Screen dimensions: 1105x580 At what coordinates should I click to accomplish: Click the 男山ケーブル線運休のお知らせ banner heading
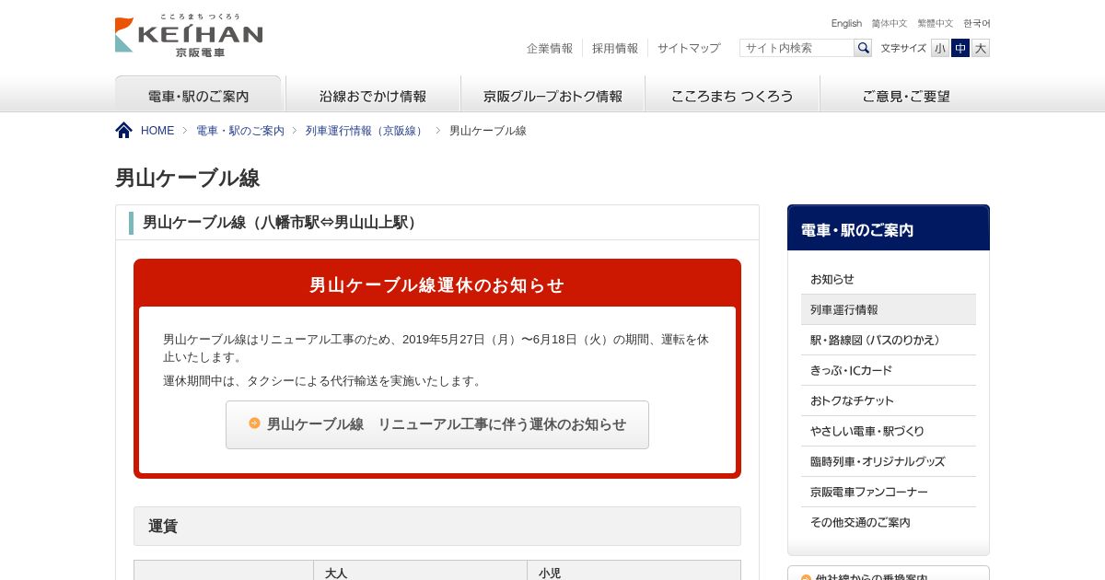click(437, 284)
